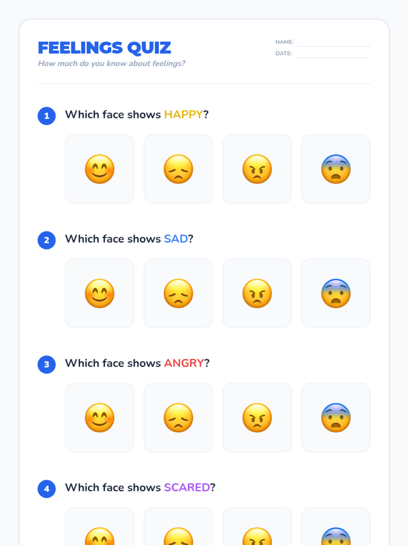Click the NAME input line

pyautogui.click(x=334, y=43)
